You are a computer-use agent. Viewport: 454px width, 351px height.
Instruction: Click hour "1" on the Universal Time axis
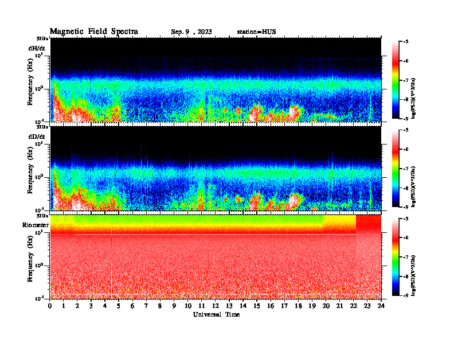tap(64, 306)
